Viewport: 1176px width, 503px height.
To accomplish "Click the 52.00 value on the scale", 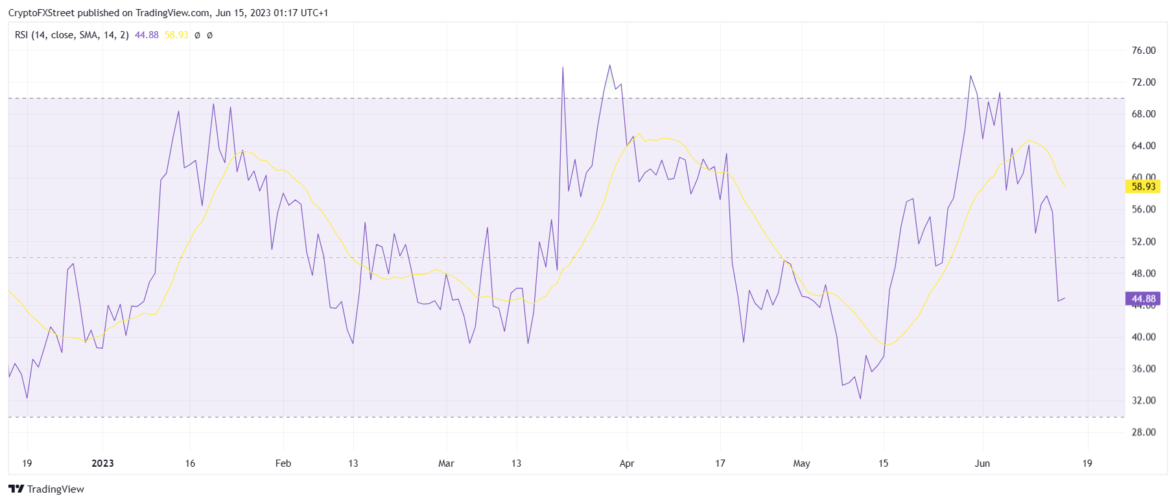I will point(1144,242).
